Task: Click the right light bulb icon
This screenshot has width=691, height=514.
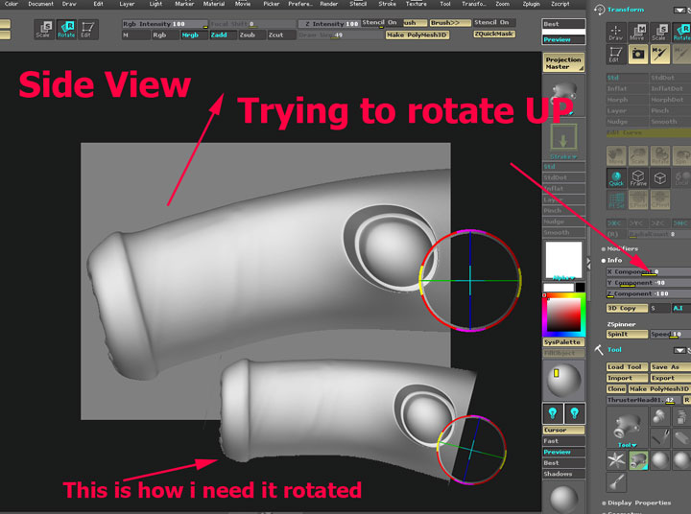Action: (x=574, y=413)
